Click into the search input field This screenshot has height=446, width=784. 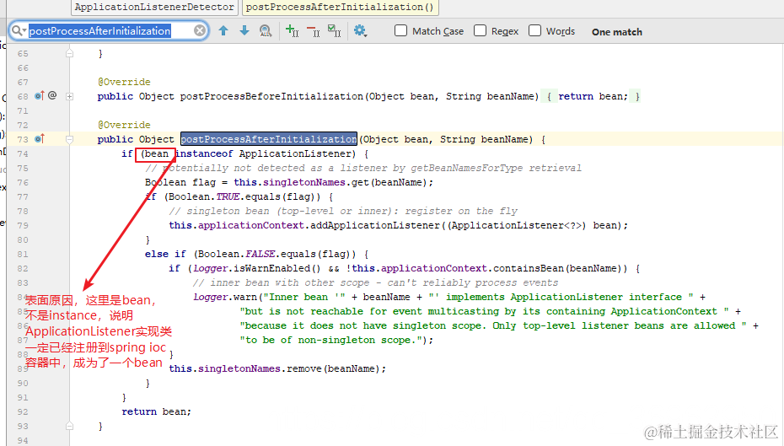coord(110,31)
